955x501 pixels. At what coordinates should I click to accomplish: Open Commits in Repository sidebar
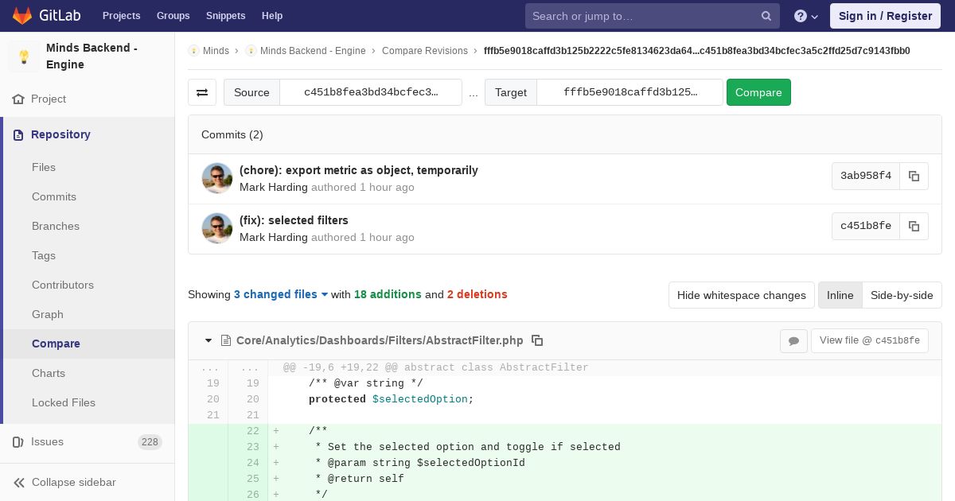coord(54,196)
